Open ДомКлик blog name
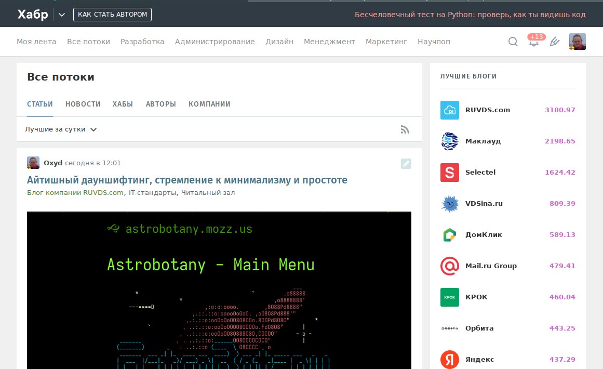Image resolution: width=603 pixels, height=369 pixels. 484,235
